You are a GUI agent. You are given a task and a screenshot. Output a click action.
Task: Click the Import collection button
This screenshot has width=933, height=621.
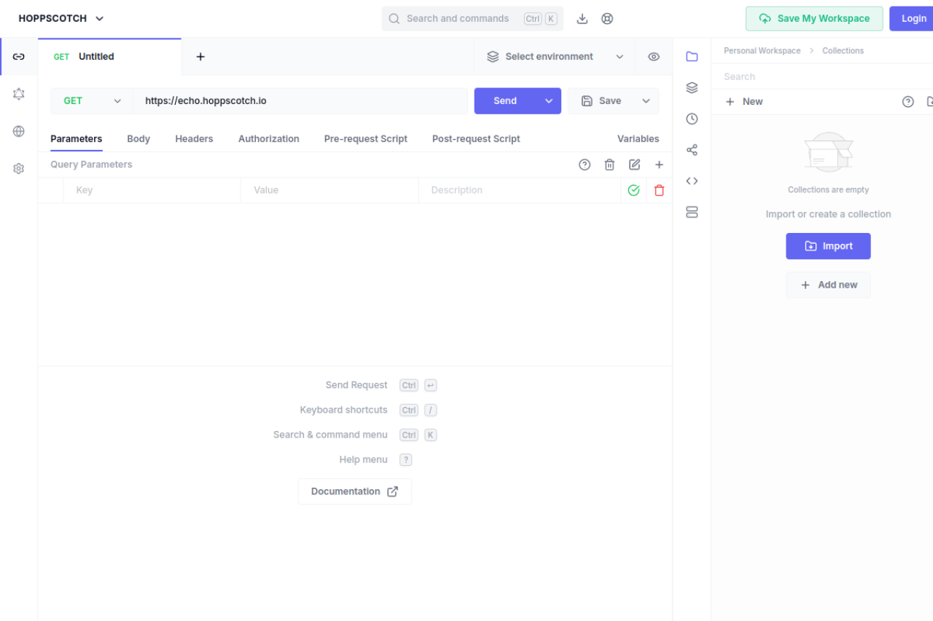click(828, 246)
